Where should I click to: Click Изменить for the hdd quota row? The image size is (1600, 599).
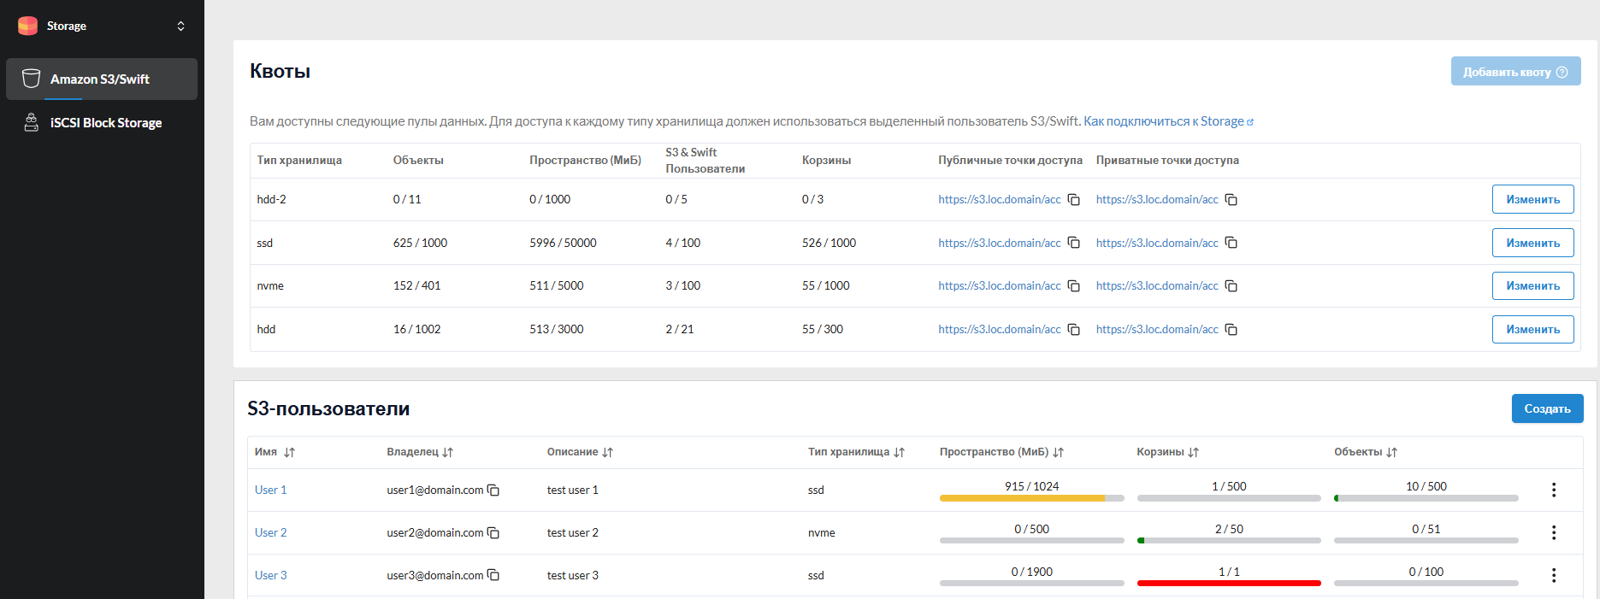pyautogui.click(x=1532, y=329)
